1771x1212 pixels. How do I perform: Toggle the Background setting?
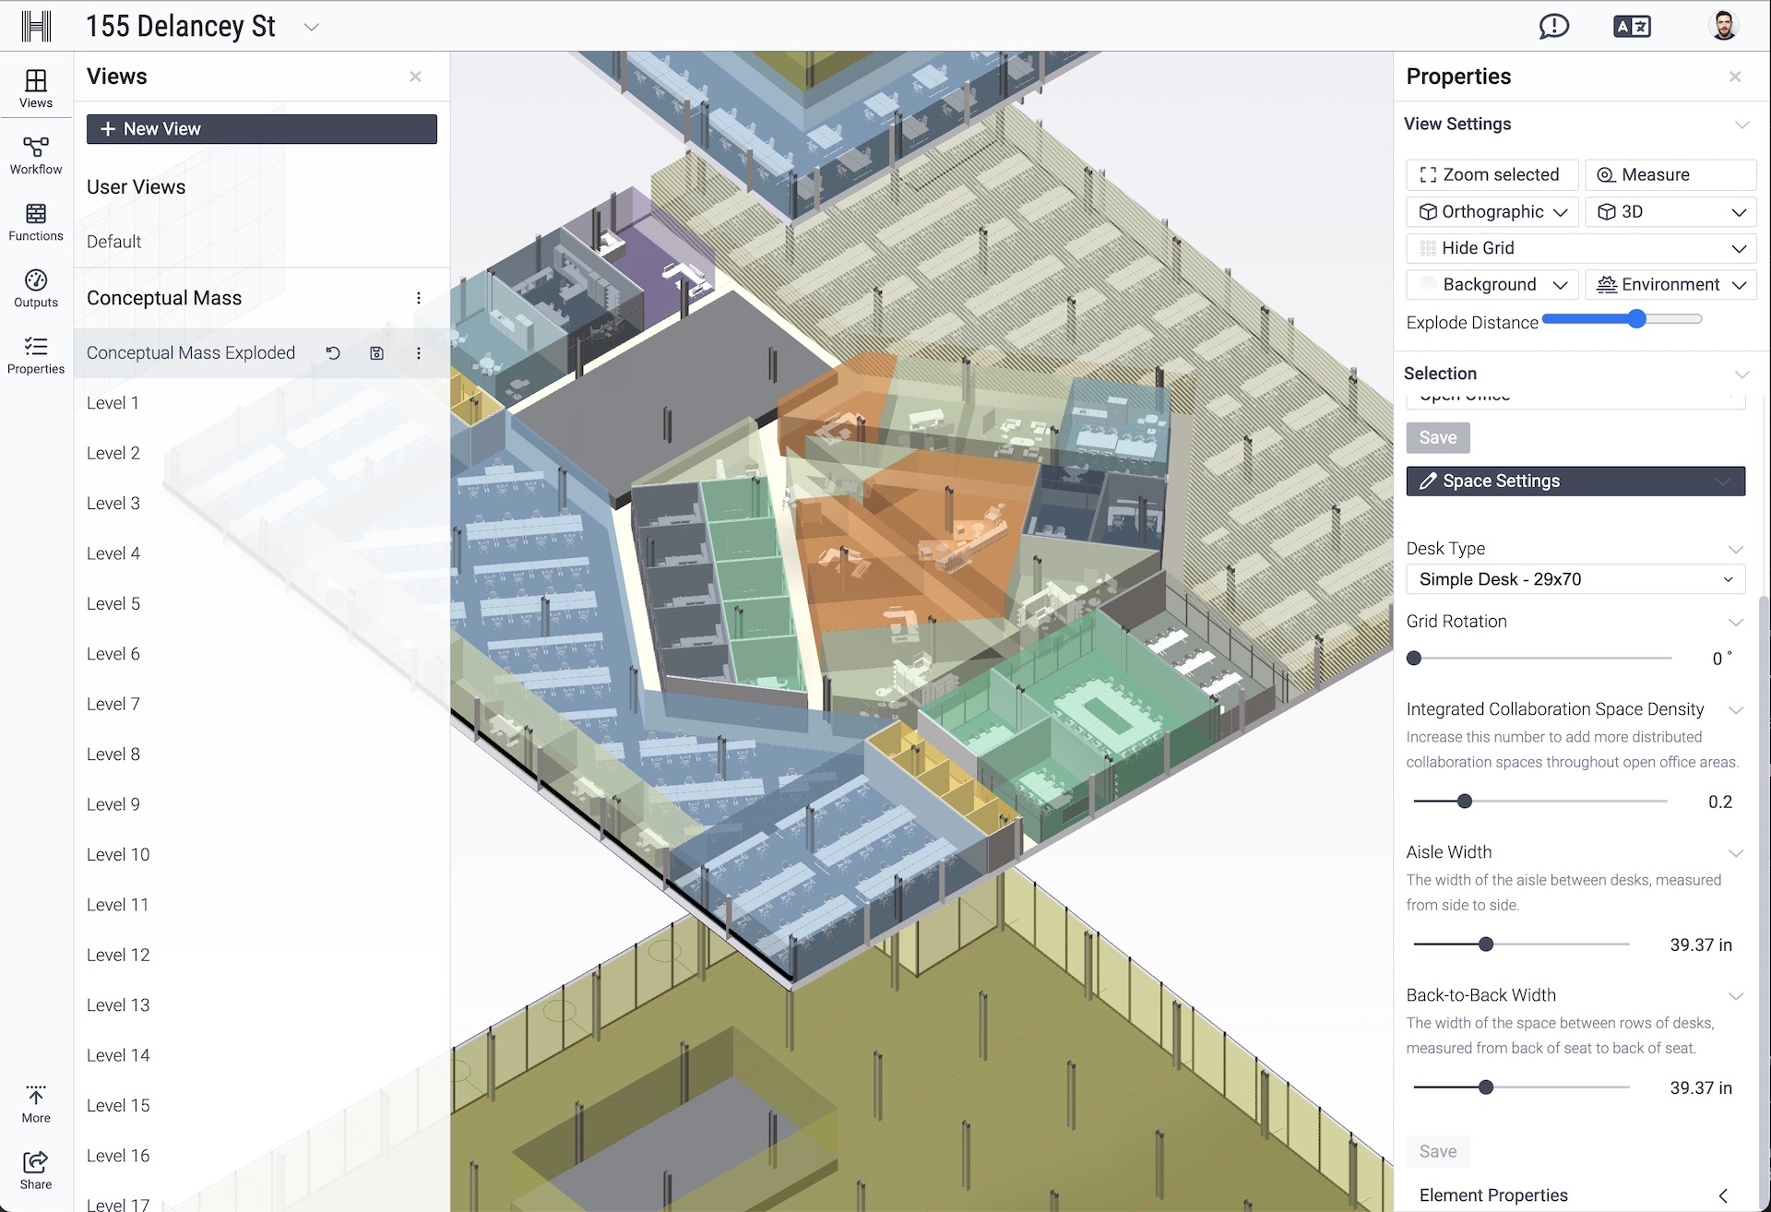(1491, 284)
